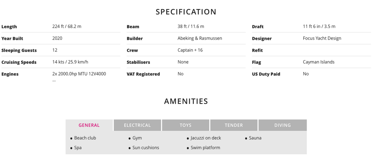374x158 pixels.
Task: Click the Focus Yacht Design designer value
Action: tap(322, 38)
